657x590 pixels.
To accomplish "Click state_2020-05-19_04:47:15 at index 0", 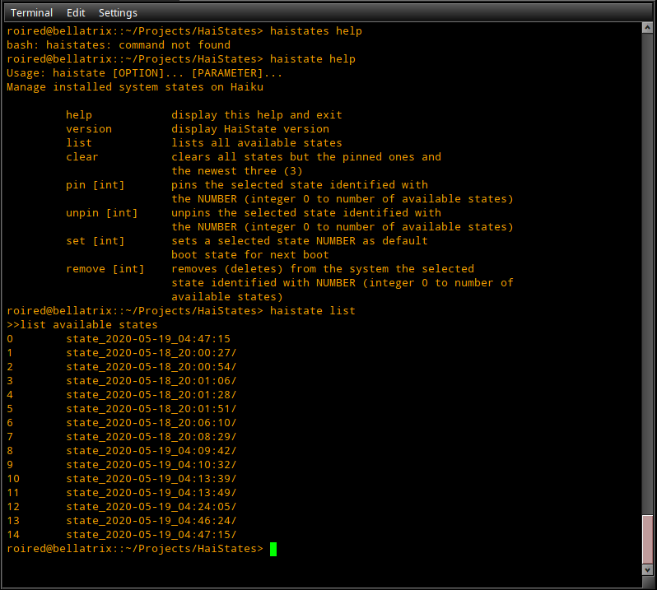I will 148,339.
